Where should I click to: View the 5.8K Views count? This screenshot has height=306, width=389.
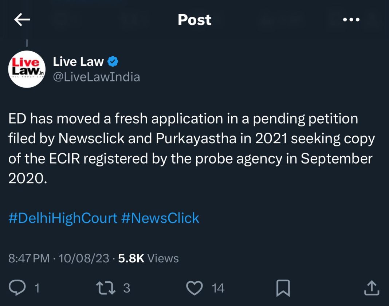[148, 258]
